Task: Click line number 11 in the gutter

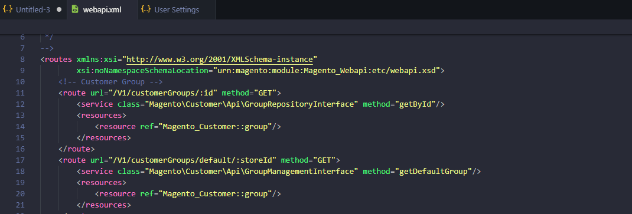Action: click(20, 93)
